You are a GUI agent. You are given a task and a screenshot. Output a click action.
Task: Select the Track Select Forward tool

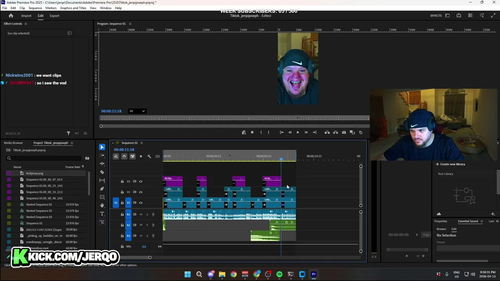[x=102, y=155]
